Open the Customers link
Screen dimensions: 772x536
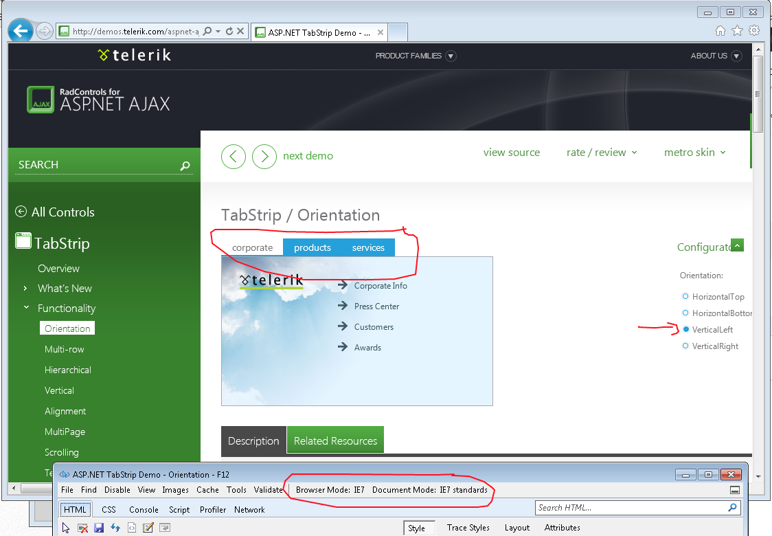click(x=374, y=327)
